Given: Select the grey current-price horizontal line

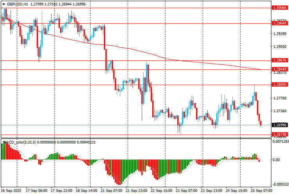Looking at the screenshot, I should 136,125.
